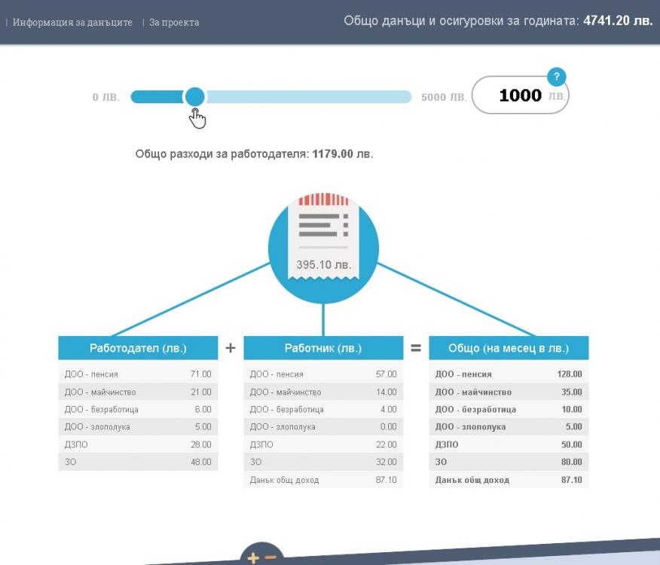
Task: Click the yellow plus icon at bottom
Action: [253, 557]
